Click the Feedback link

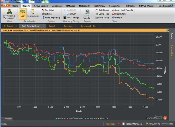point(110,124)
